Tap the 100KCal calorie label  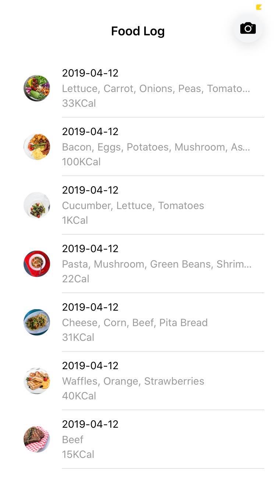click(x=81, y=162)
